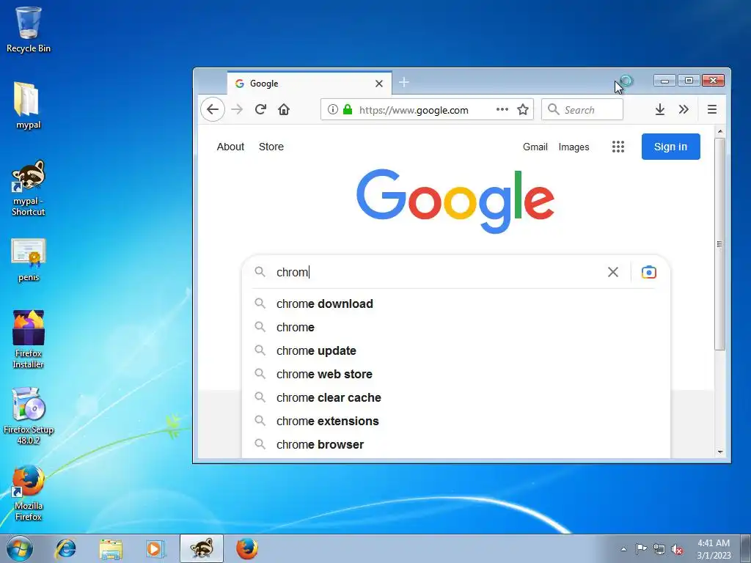This screenshot has width=751, height=563.
Task: Click the Sign in button
Action: [670, 147]
